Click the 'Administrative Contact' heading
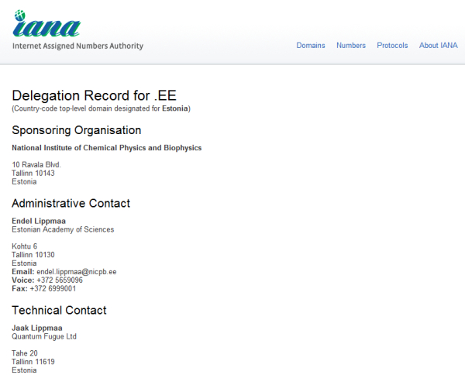Screen dimensions: 465x375 point(71,203)
